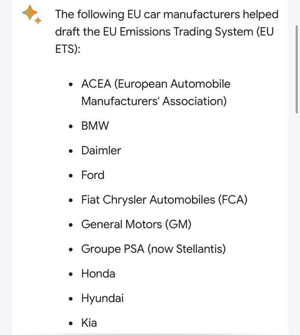Image resolution: width=300 pixels, height=335 pixels.
Task: Click the vertical scrollbar thumb
Action: 297,69
